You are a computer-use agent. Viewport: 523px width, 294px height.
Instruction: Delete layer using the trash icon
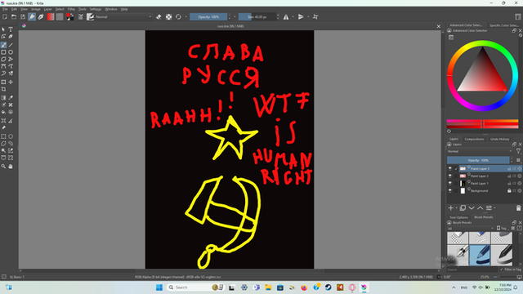518,208
